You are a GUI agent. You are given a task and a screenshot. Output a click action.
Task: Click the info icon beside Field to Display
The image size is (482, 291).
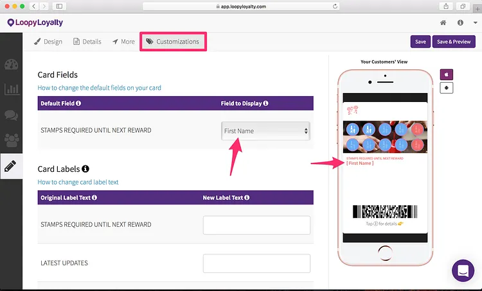[265, 103]
